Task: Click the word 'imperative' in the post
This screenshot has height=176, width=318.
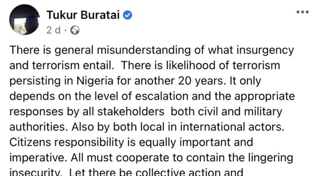Action: point(38,158)
